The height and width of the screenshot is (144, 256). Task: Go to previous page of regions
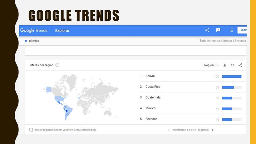(169, 130)
